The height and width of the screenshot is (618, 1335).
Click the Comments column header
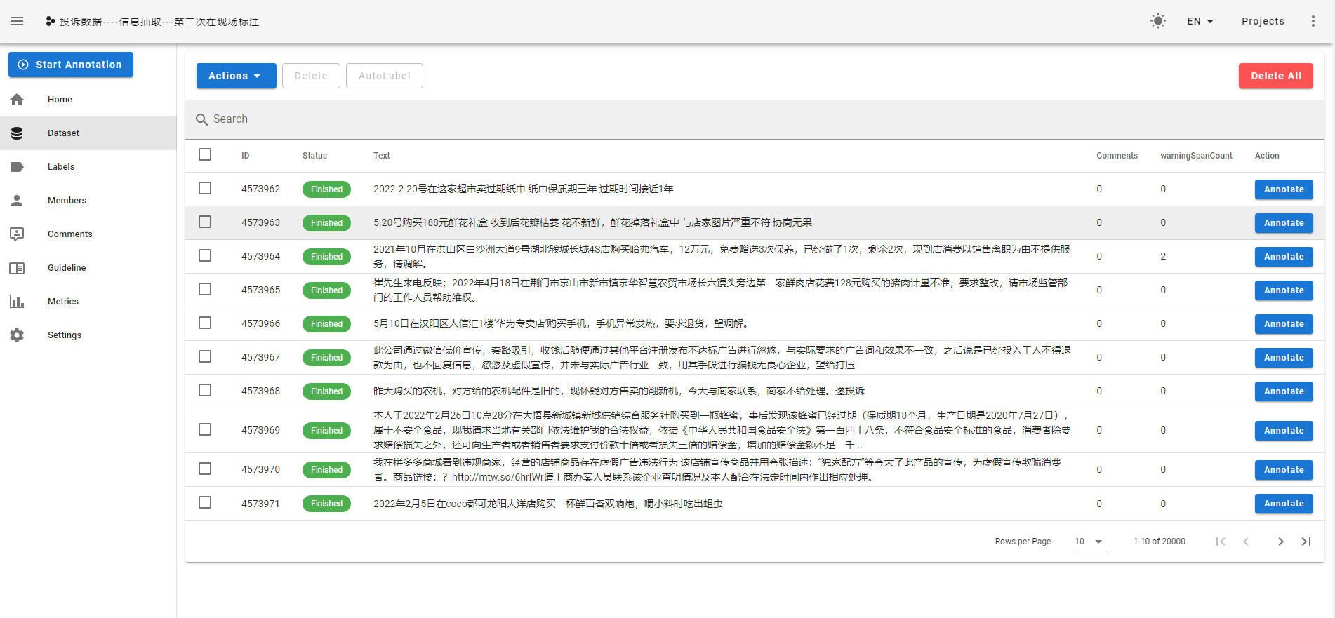pyautogui.click(x=1117, y=156)
